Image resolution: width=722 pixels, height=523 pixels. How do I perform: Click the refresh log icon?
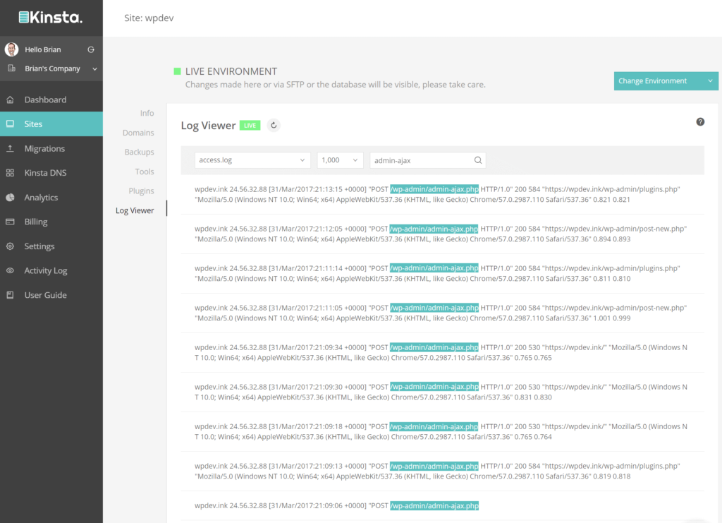point(274,126)
